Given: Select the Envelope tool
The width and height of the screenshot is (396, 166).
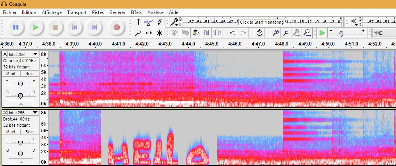Looking at the screenshot, I should click(x=149, y=22).
